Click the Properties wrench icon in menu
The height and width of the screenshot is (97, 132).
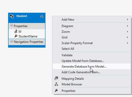click(x=56, y=91)
